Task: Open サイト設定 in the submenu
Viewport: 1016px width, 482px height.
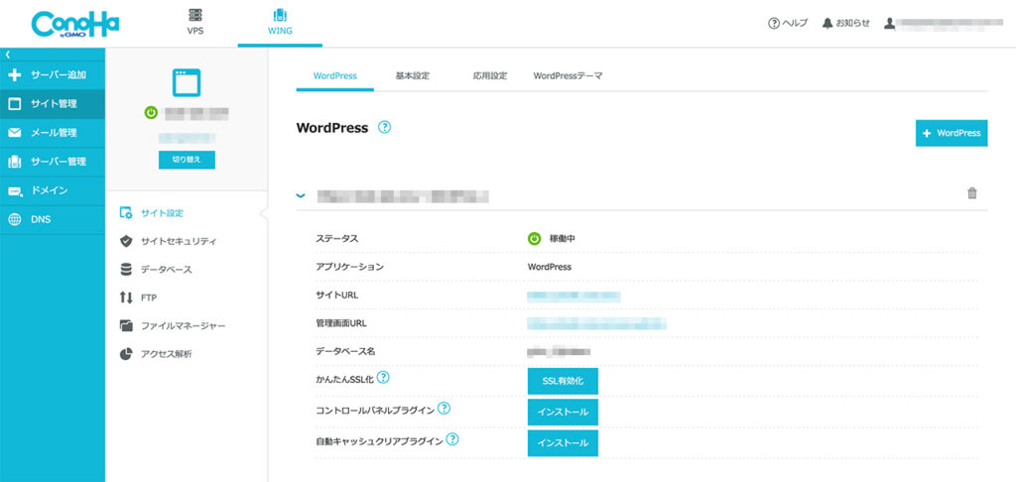Action: 162,212
